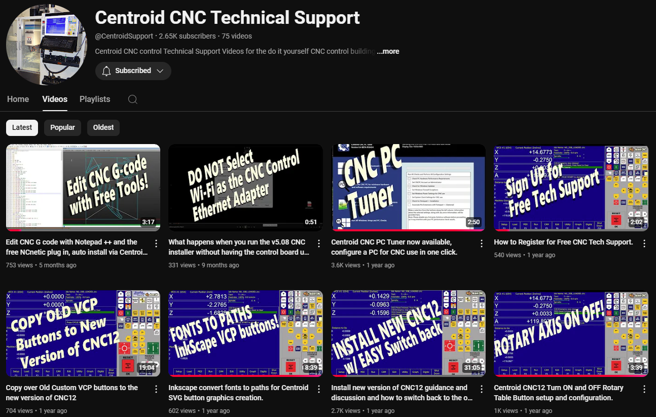656x417 pixels.
Task: Open more options for v5.08 CNC installer video
Action: click(319, 244)
